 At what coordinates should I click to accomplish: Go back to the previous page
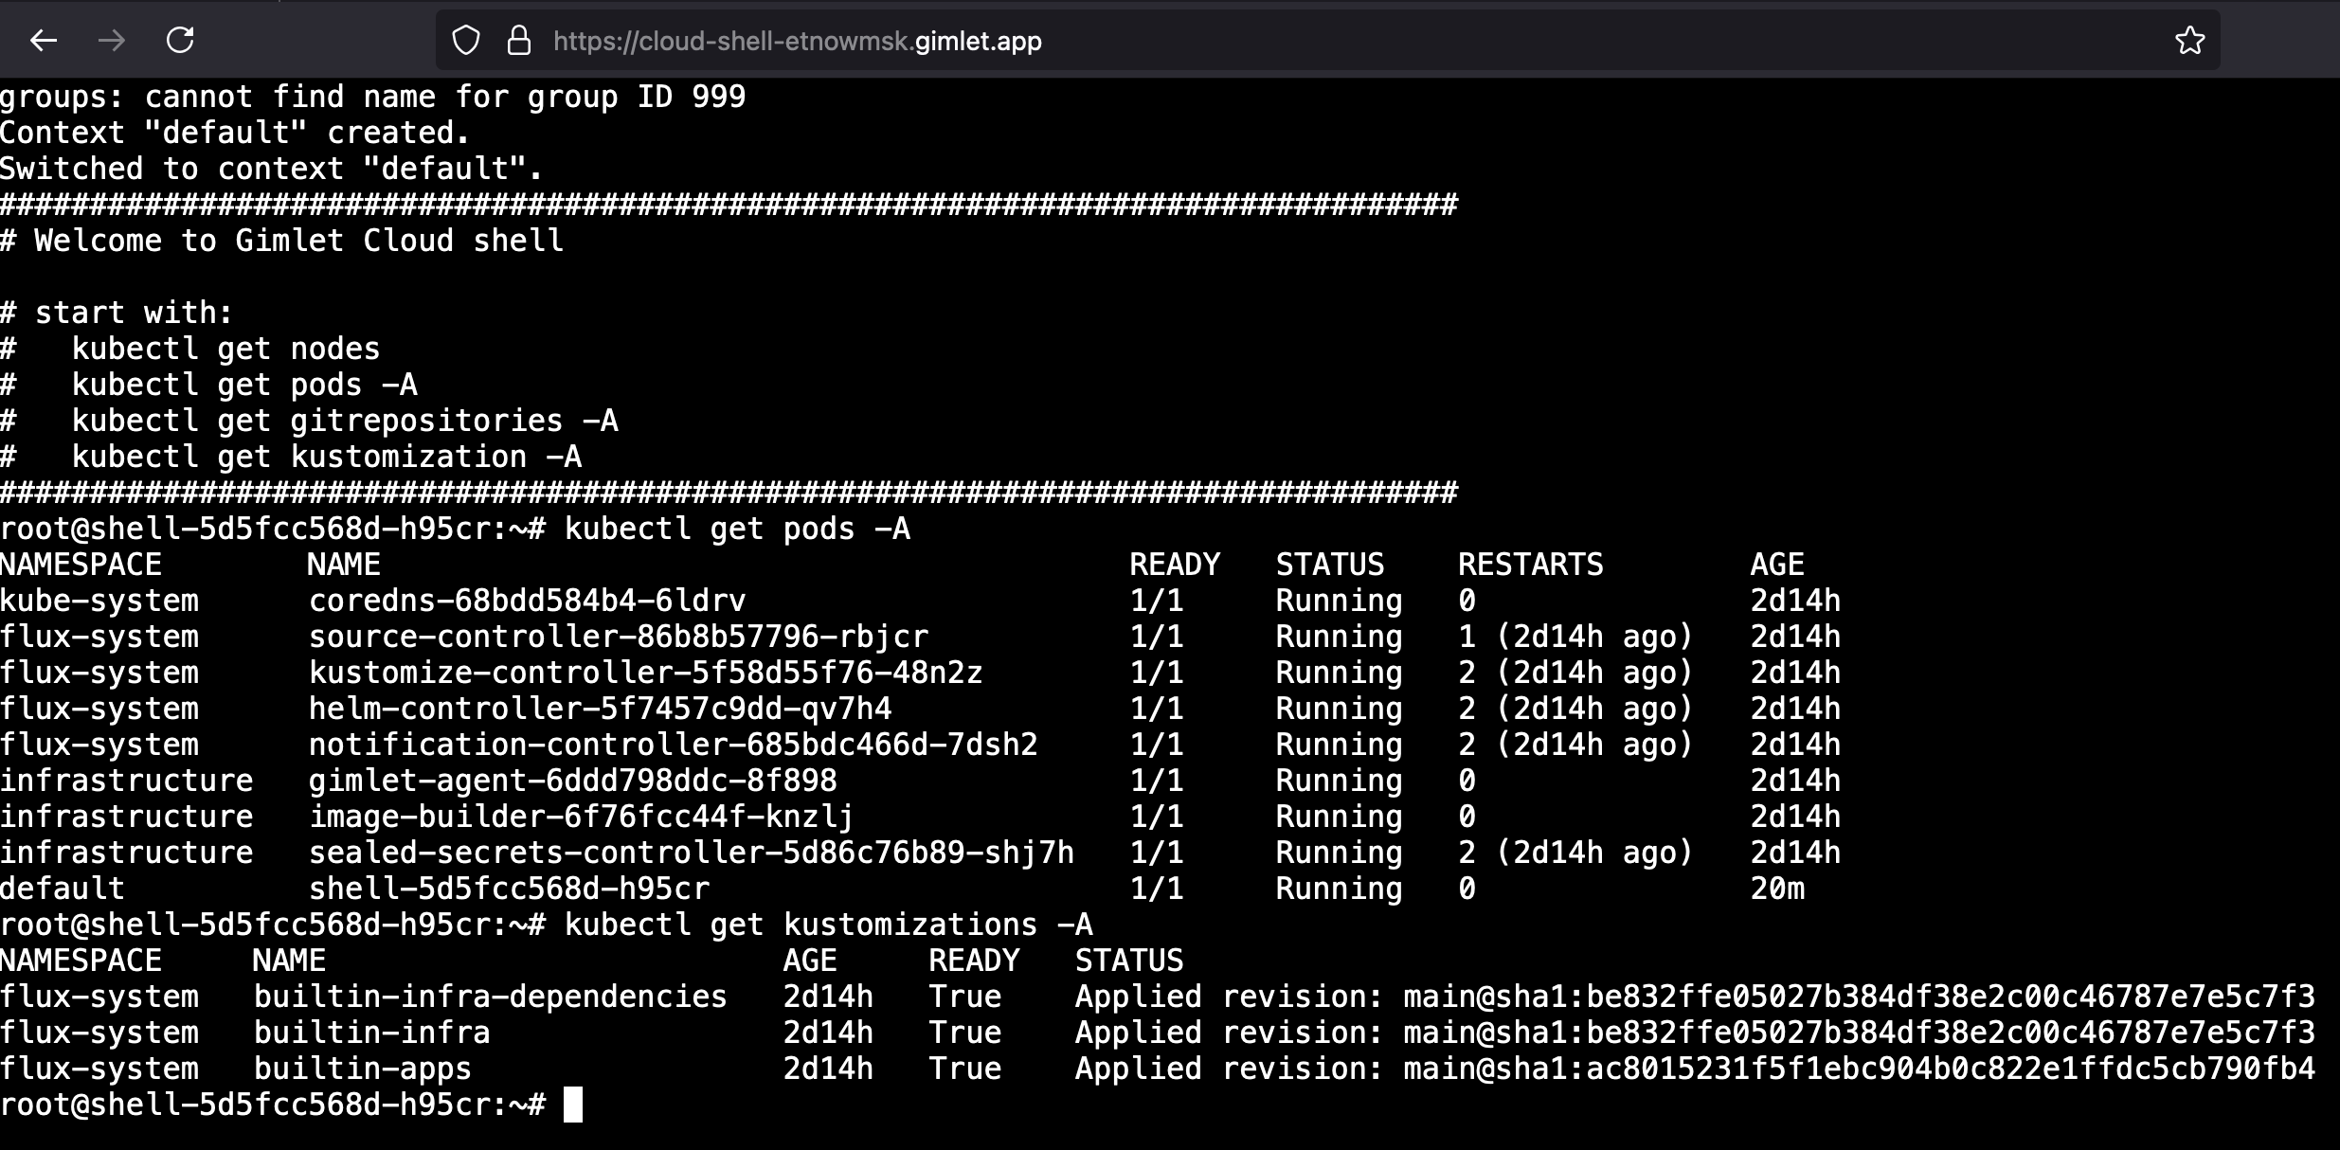point(44,41)
